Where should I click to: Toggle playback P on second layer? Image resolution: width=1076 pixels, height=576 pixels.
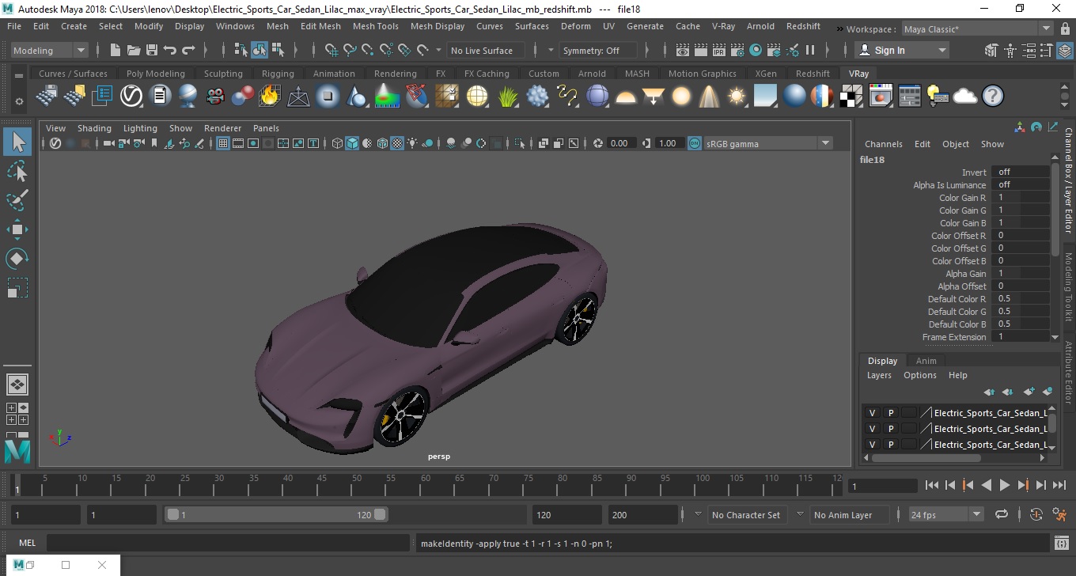coord(891,428)
